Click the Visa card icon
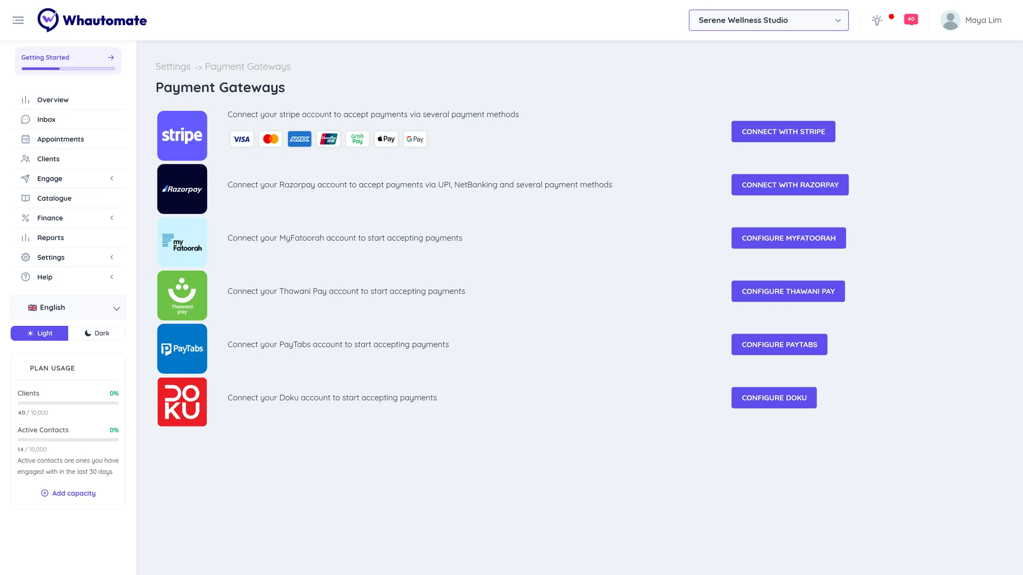Image resolution: width=1023 pixels, height=575 pixels. 241,139
